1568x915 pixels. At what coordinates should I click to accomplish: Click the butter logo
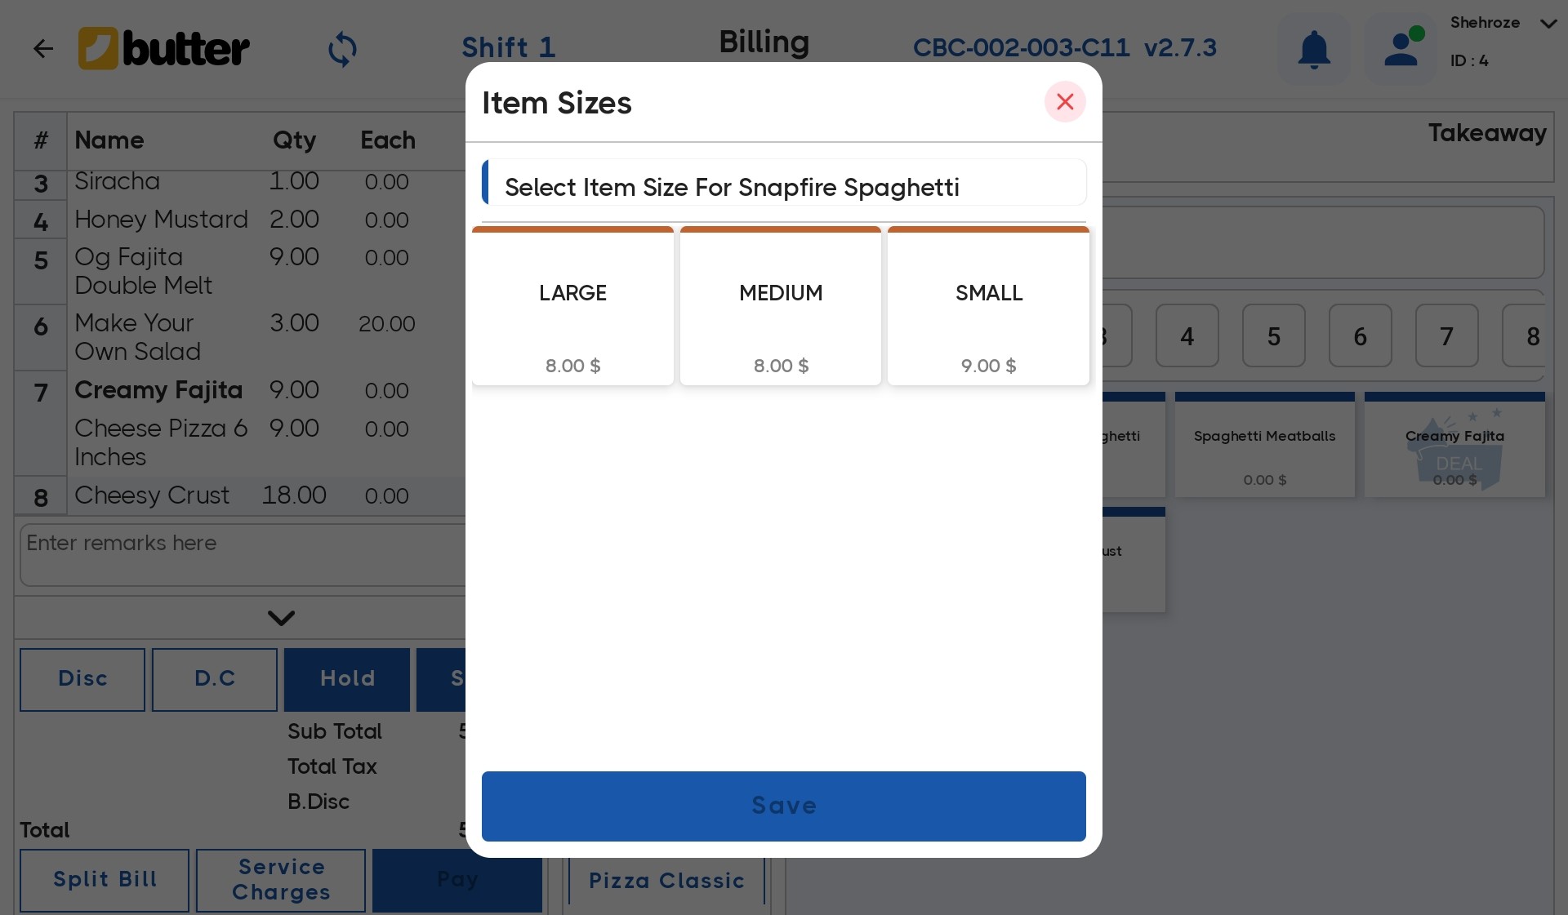pos(163,48)
